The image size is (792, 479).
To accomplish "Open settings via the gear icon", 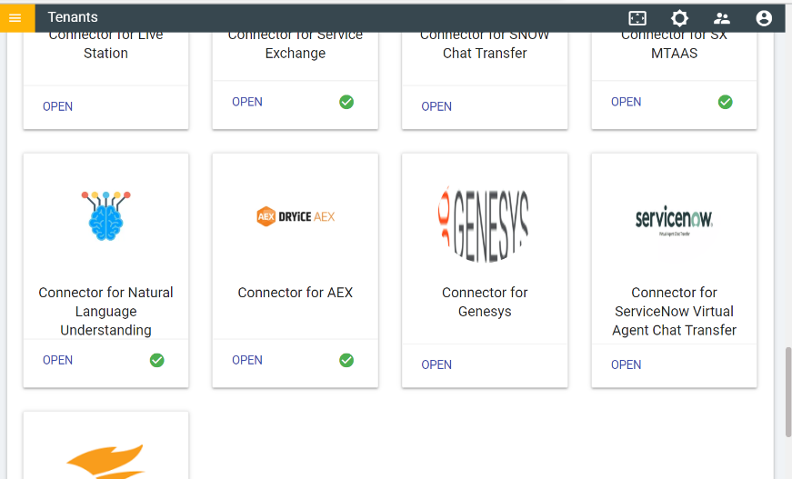I will click(679, 18).
